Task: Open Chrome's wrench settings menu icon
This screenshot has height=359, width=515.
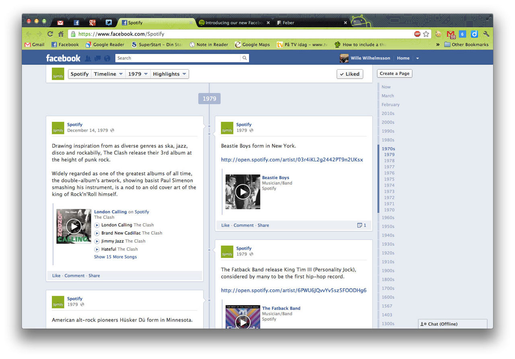Action: [486, 34]
